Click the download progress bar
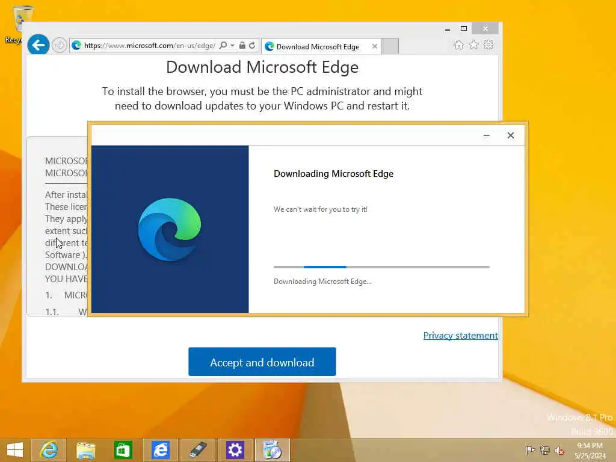This screenshot has height=462, width=616. [381, 267]
